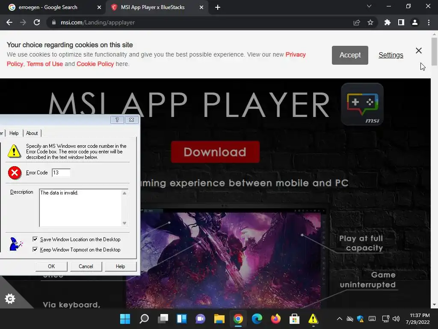Go back using the browser back arrow
438x329 pixels.
9,22
